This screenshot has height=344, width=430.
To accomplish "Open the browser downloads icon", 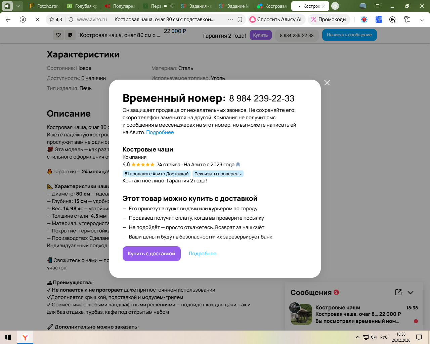I will (x=422, y=19).
